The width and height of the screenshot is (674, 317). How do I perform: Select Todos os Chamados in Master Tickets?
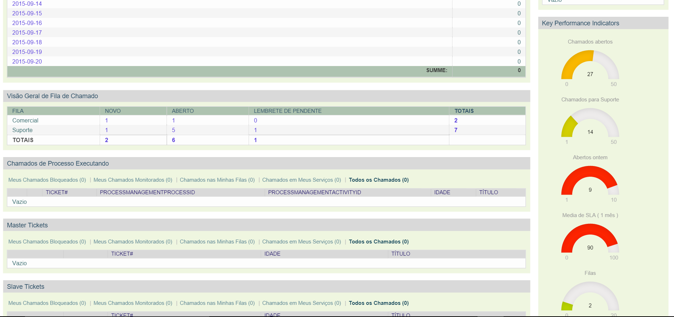[378, 242]
